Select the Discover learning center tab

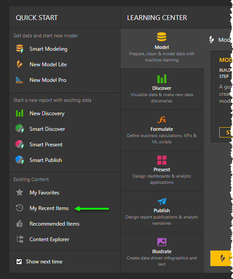[x=162, y=89]
